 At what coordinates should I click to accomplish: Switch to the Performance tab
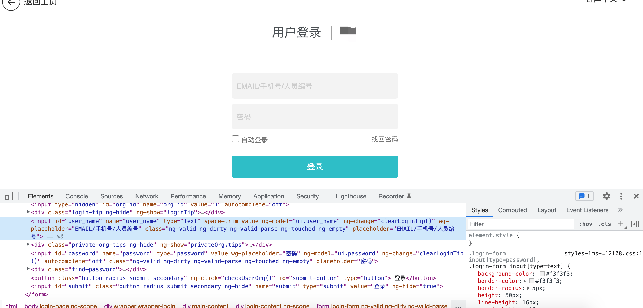[x=188, y=196]
